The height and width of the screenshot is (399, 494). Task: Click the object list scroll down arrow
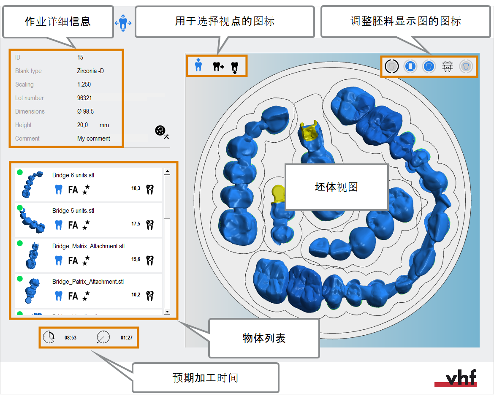click(x=167, y=312)
